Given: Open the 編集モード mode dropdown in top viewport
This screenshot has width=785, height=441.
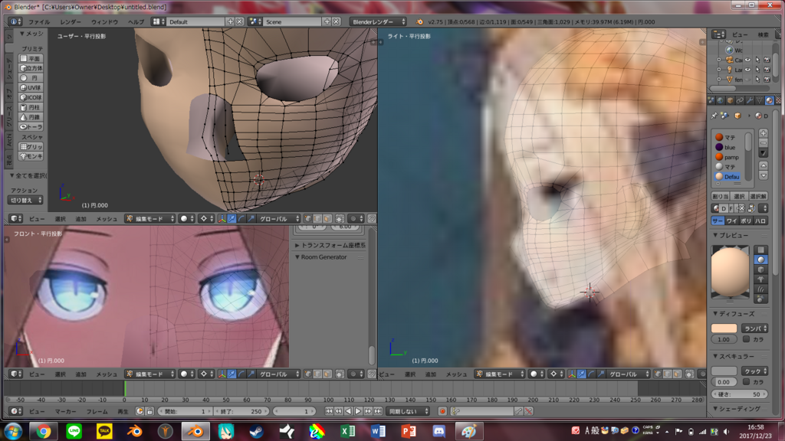Looking at the screenshot, I should pyautogui.click(x=150, y=219).
